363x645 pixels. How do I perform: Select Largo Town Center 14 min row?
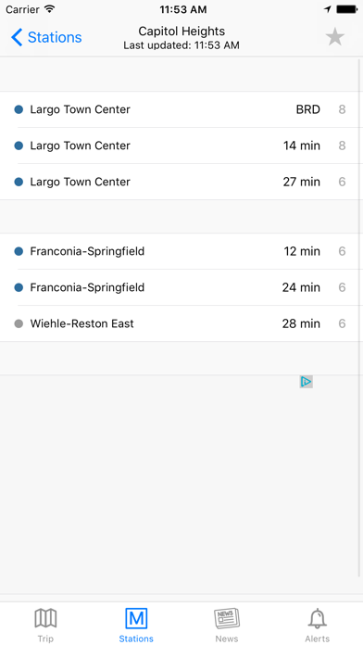(x=181, y=145)
